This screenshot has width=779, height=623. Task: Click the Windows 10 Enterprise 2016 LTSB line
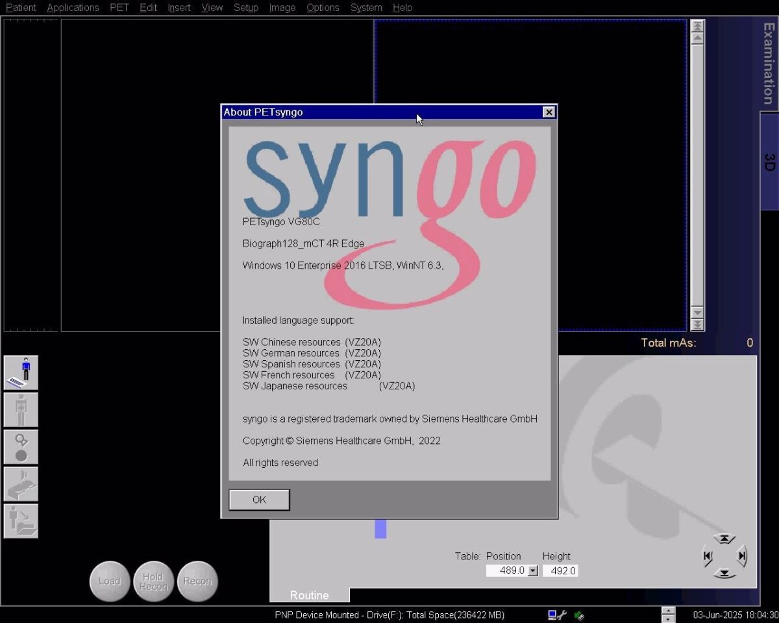coord(343,265)
